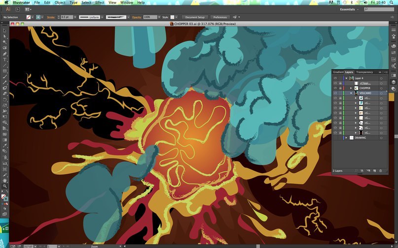Screen dimensions: 398x248
Task: Hide the first group under VOLCANO
Action: [x=335, y=98]
